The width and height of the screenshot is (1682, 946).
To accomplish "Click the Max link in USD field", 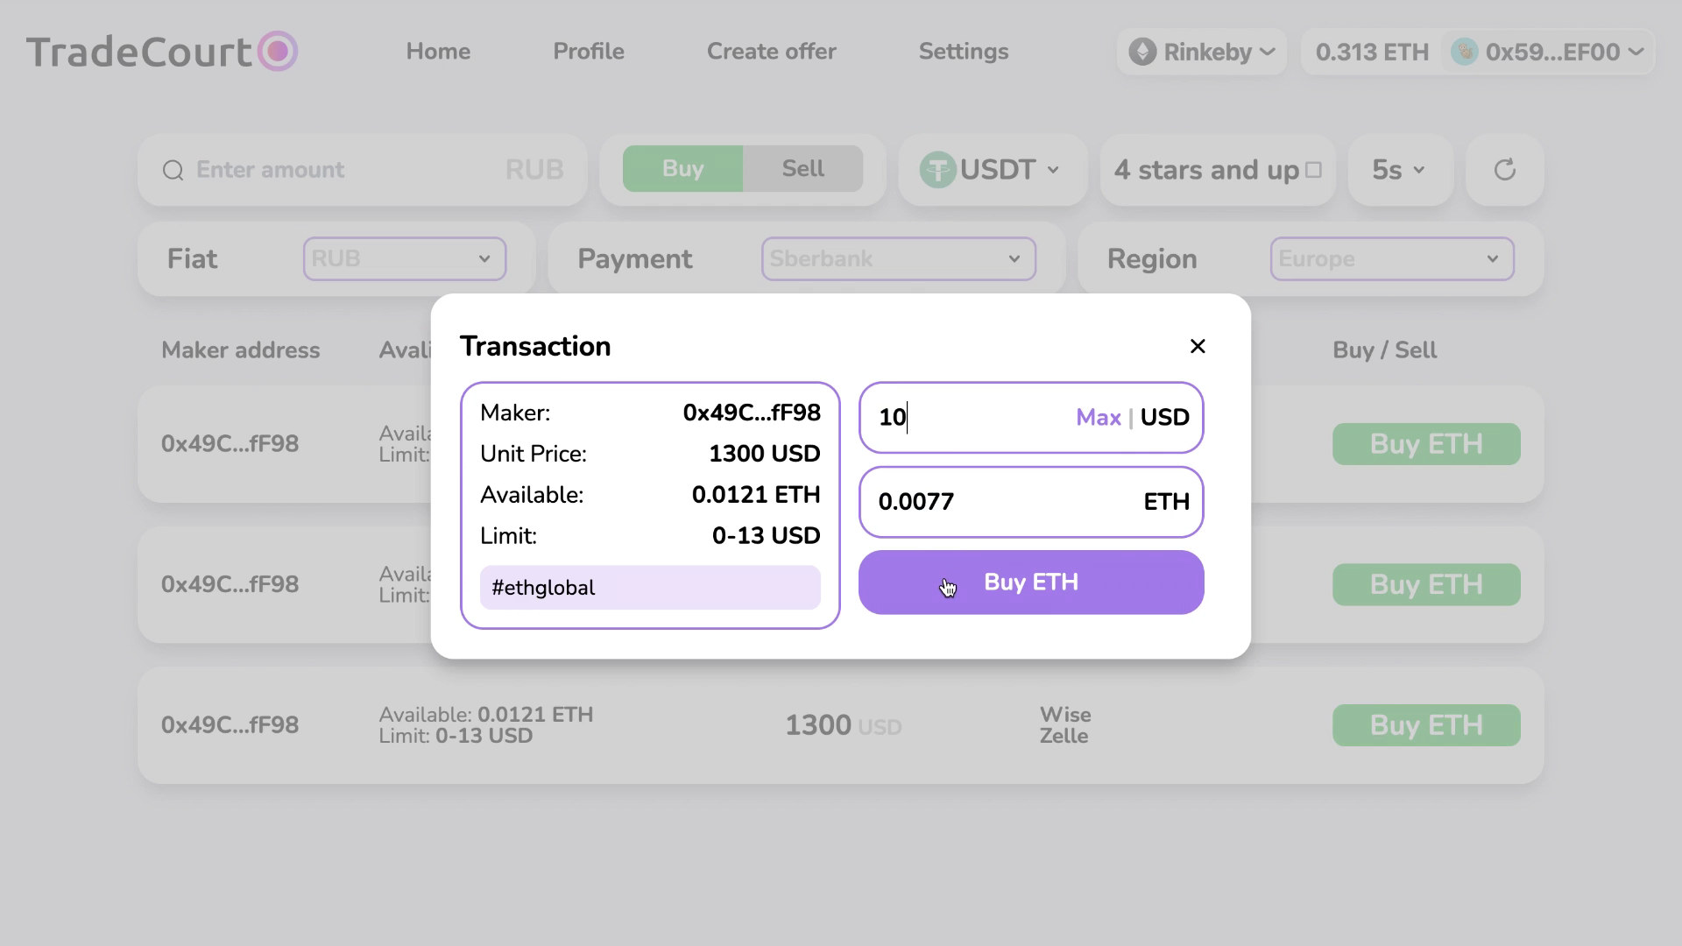I will point(1098,418).
